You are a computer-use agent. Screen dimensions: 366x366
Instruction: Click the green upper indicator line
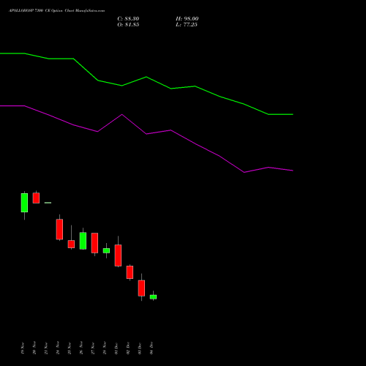click(146, 77)
